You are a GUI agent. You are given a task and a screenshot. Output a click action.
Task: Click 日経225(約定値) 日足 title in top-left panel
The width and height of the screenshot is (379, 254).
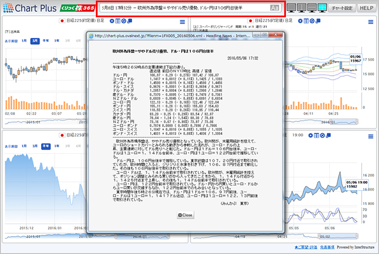[x=85, y=21]
